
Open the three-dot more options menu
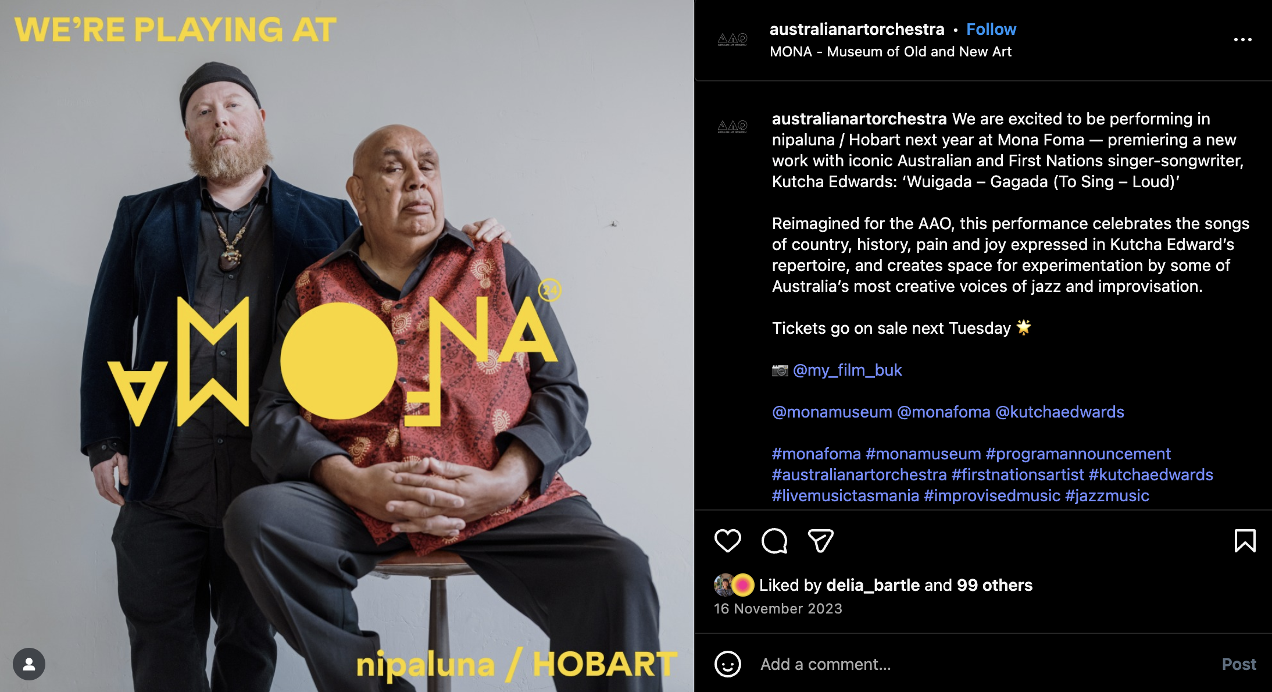point(1242,40)
